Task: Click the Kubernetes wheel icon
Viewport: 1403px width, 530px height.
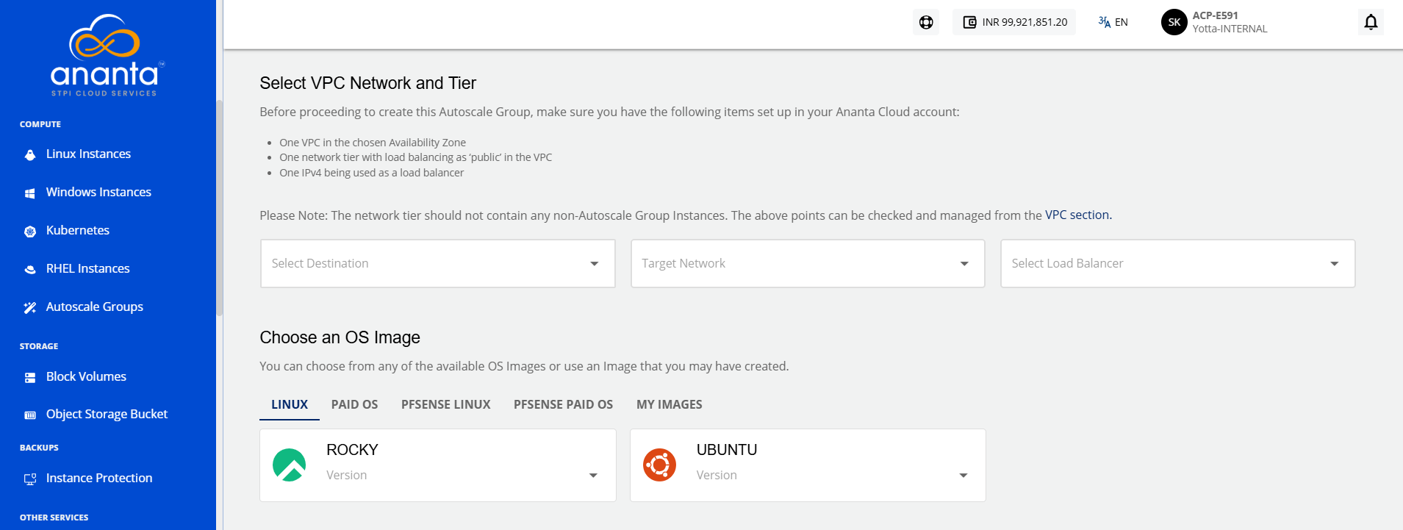Action: pyautogui.click(x=30, y=231)
